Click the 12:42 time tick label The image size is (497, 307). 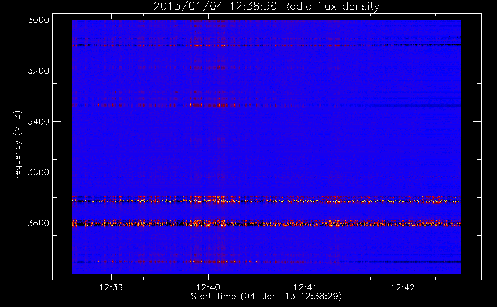tap(403, 287)
